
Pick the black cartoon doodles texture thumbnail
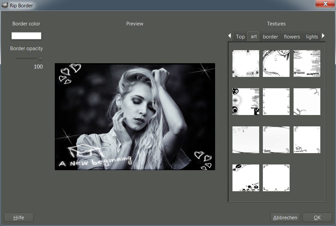pos(245,178)
